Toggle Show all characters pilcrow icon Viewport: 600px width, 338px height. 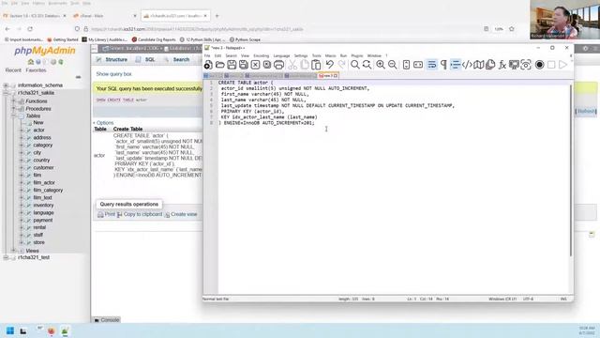443,65
